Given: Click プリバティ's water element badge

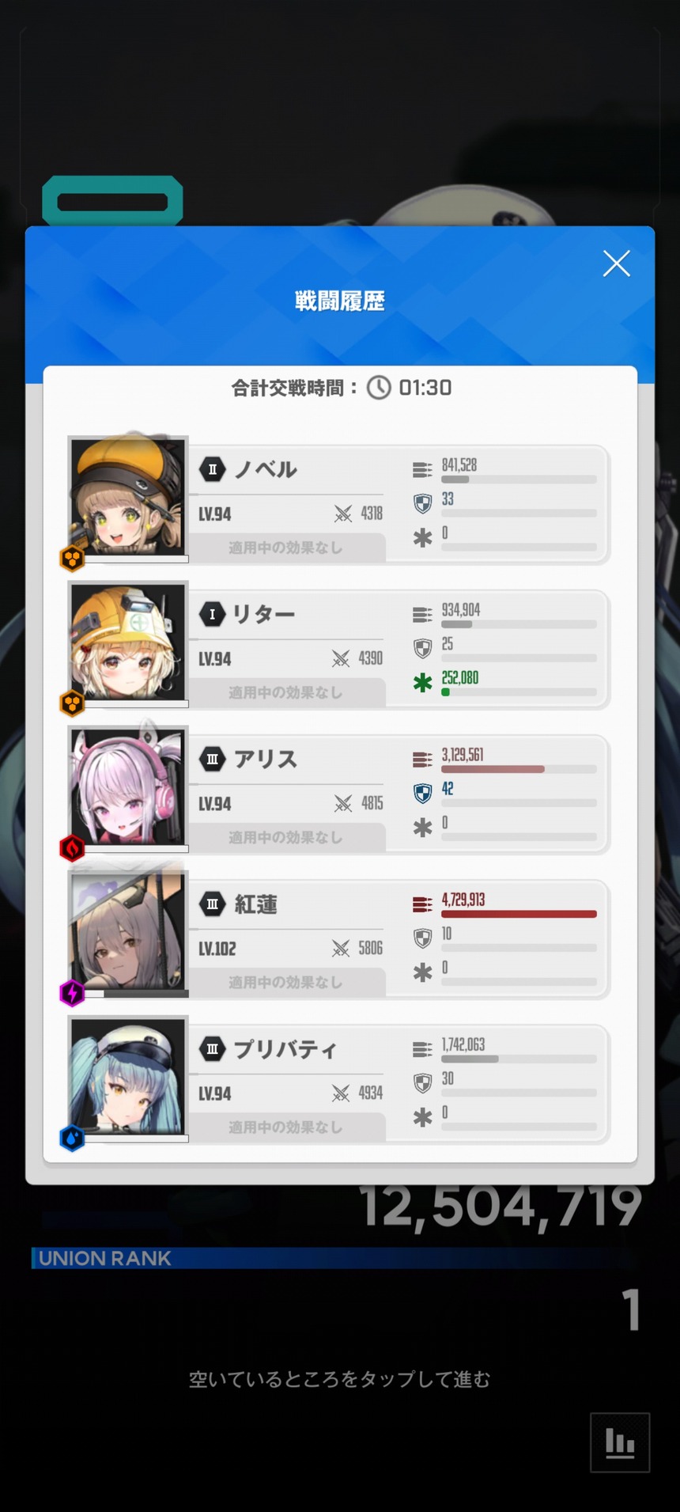Looking at the screenshot, I should 73,1138.
